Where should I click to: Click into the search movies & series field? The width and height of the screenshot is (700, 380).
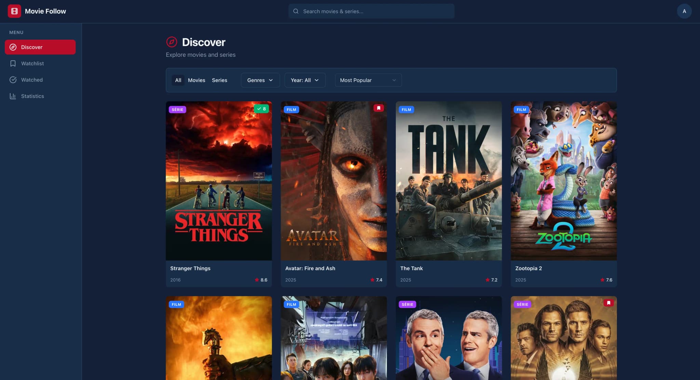tap(376, 11)
